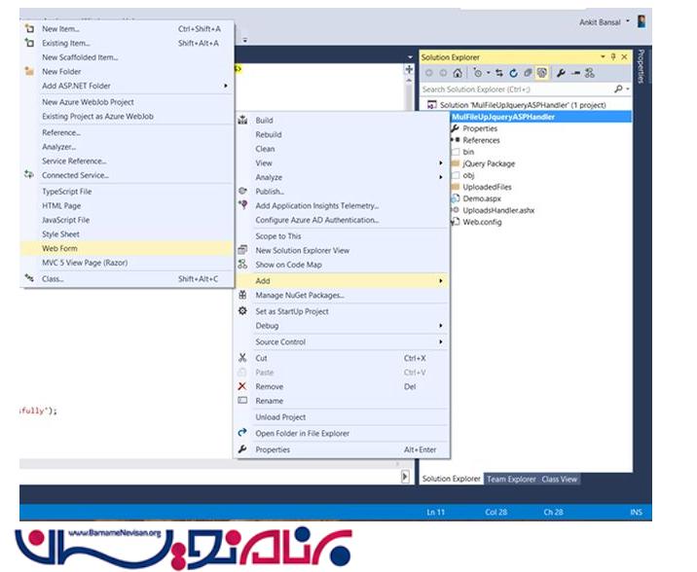Expand the Source Control submenu arrow
The image size is (697, 572).
(x=441, y=342)
